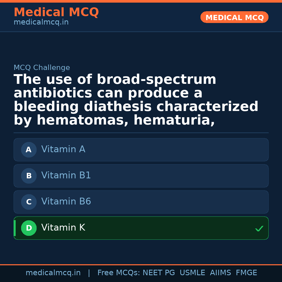Open the medicalmcq.in link in footer

point(53,273)
